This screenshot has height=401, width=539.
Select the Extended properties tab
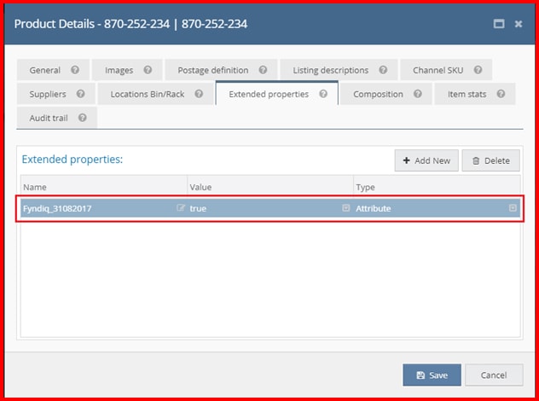click(x=277, y=94)
